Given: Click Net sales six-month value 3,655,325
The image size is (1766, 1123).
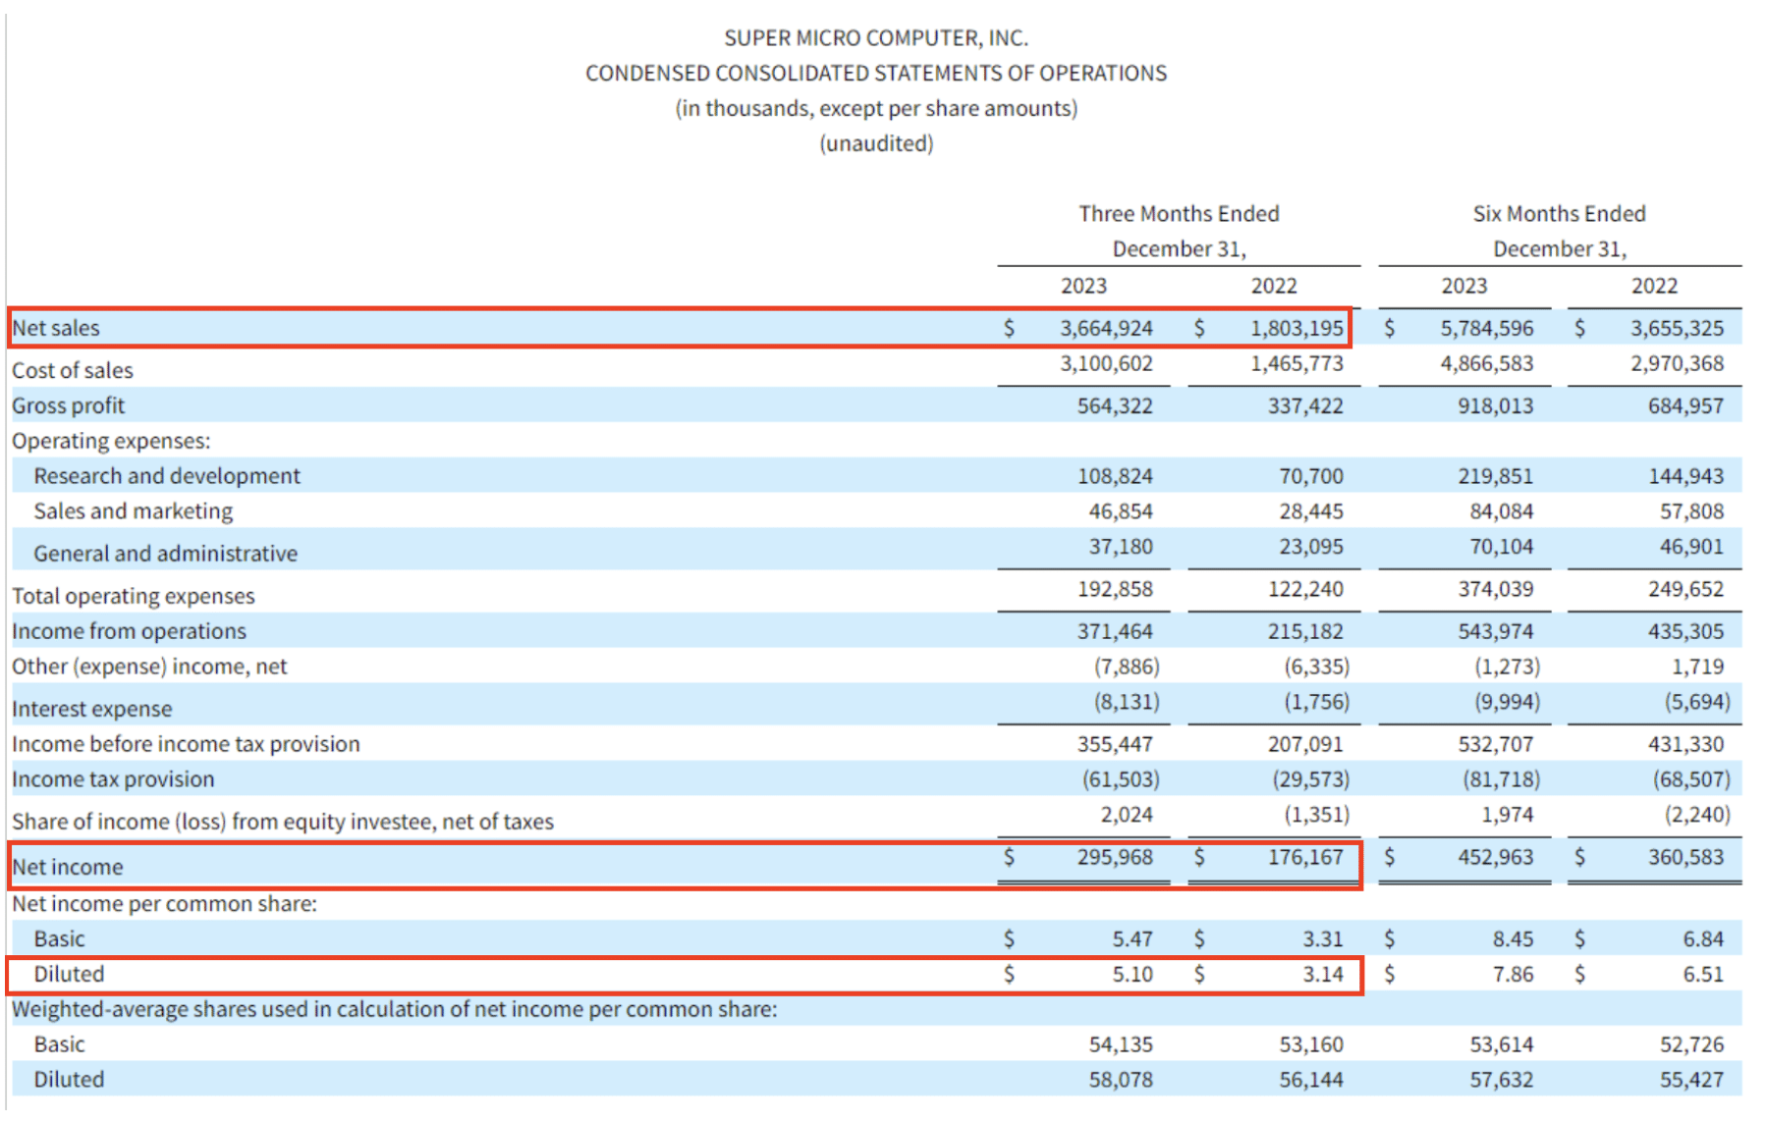Looking at the screenshot, I should coord(1678,328).
